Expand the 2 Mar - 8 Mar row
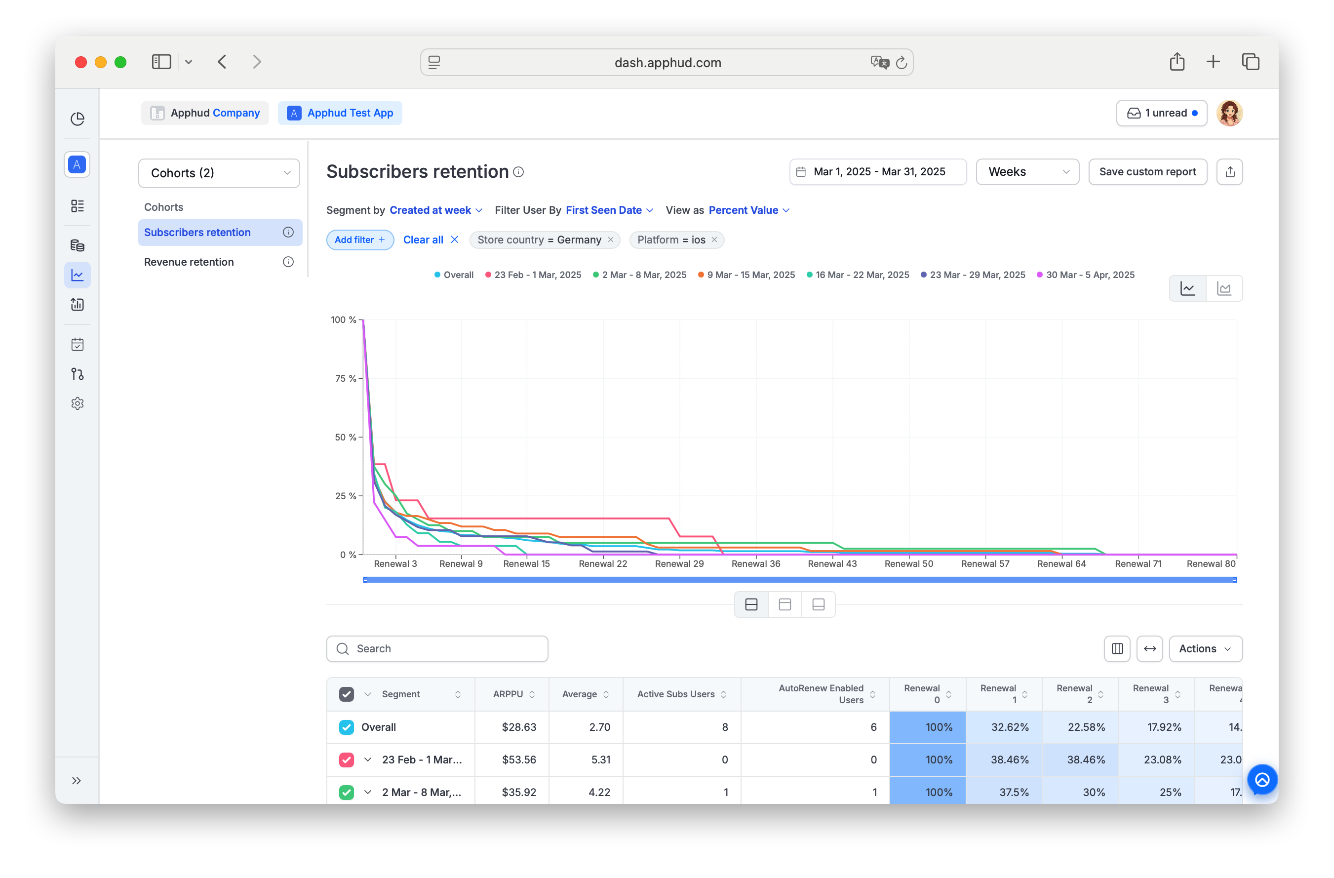This screenshot has height=878, width=1334. click(368, 792)
